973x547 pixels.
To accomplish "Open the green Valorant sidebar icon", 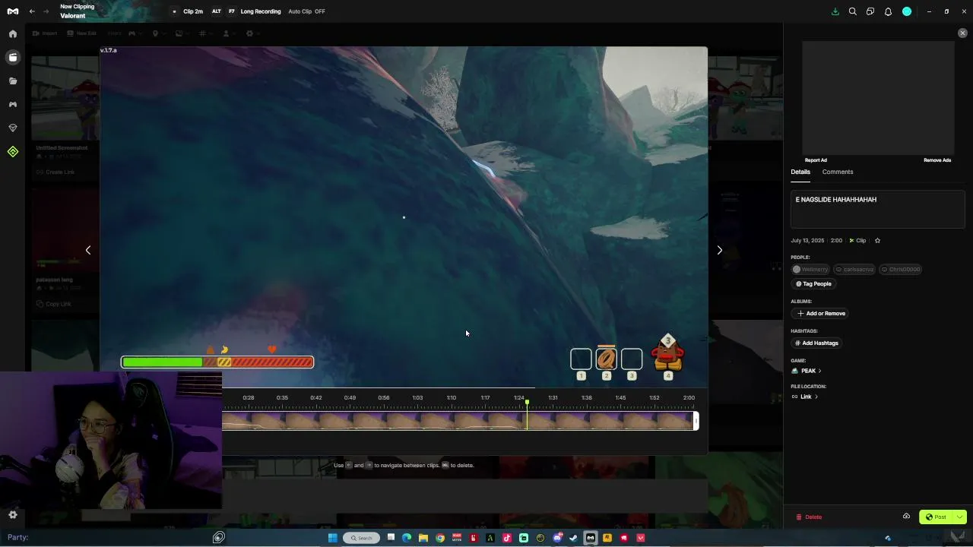I will (x=13, y=152).
